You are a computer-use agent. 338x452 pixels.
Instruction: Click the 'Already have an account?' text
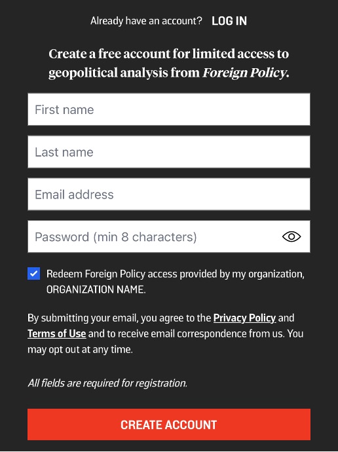pos(146,21)
